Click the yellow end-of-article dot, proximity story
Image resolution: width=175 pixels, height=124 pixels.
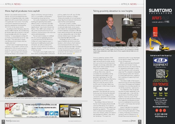point(138,116)
